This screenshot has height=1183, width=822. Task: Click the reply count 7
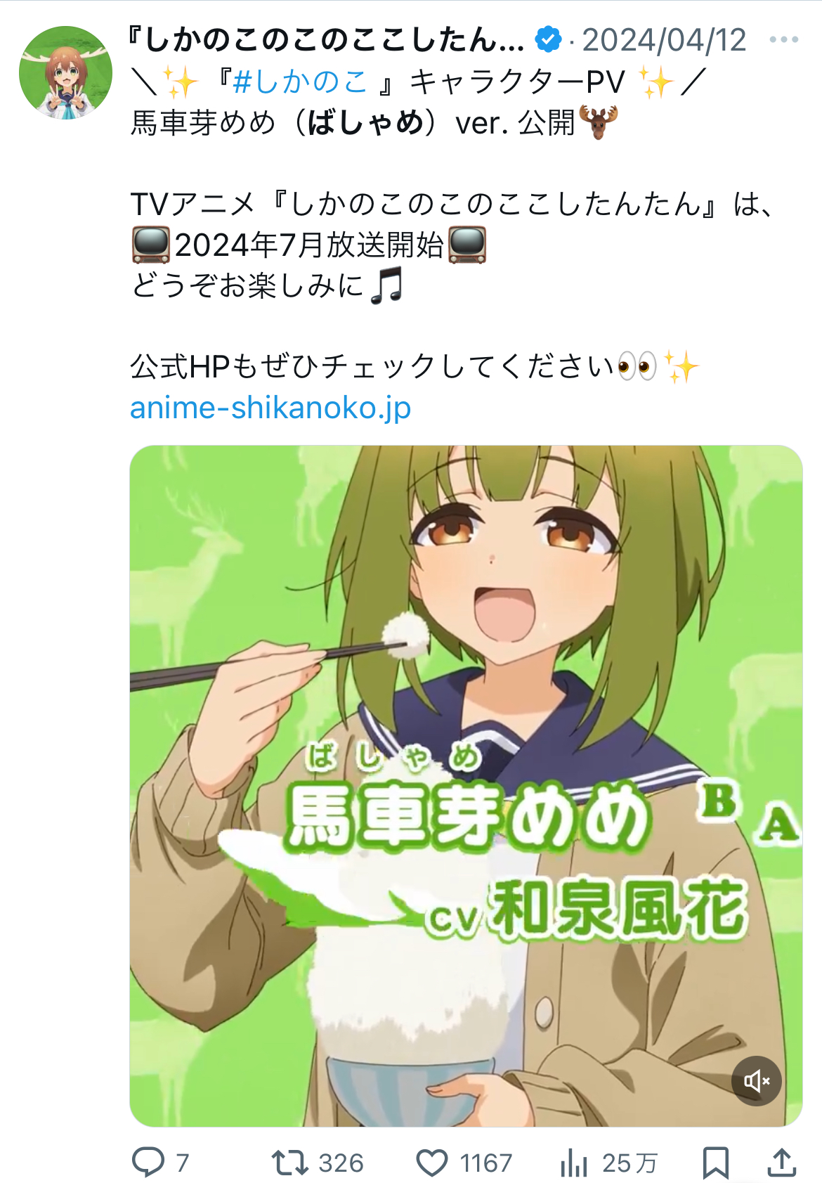[182, 1163]
